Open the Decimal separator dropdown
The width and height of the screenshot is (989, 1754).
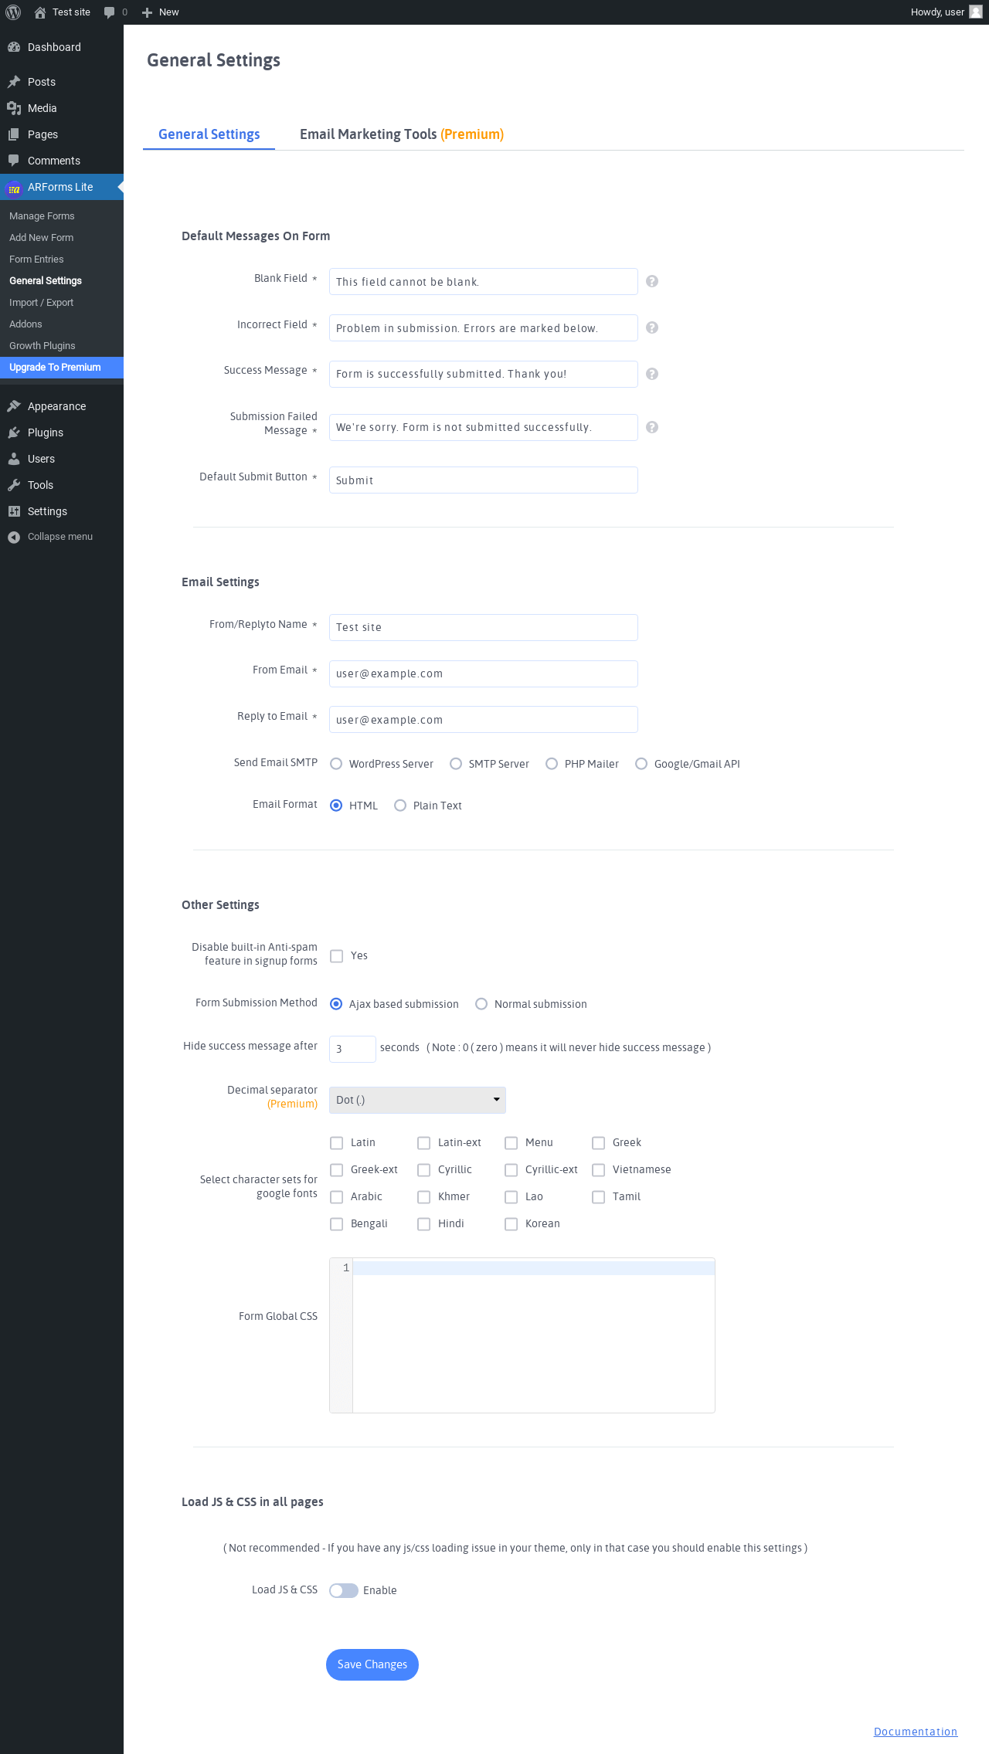417,1100
